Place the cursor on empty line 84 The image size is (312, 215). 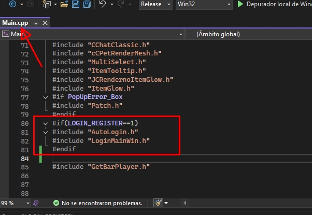coord(182,159)
